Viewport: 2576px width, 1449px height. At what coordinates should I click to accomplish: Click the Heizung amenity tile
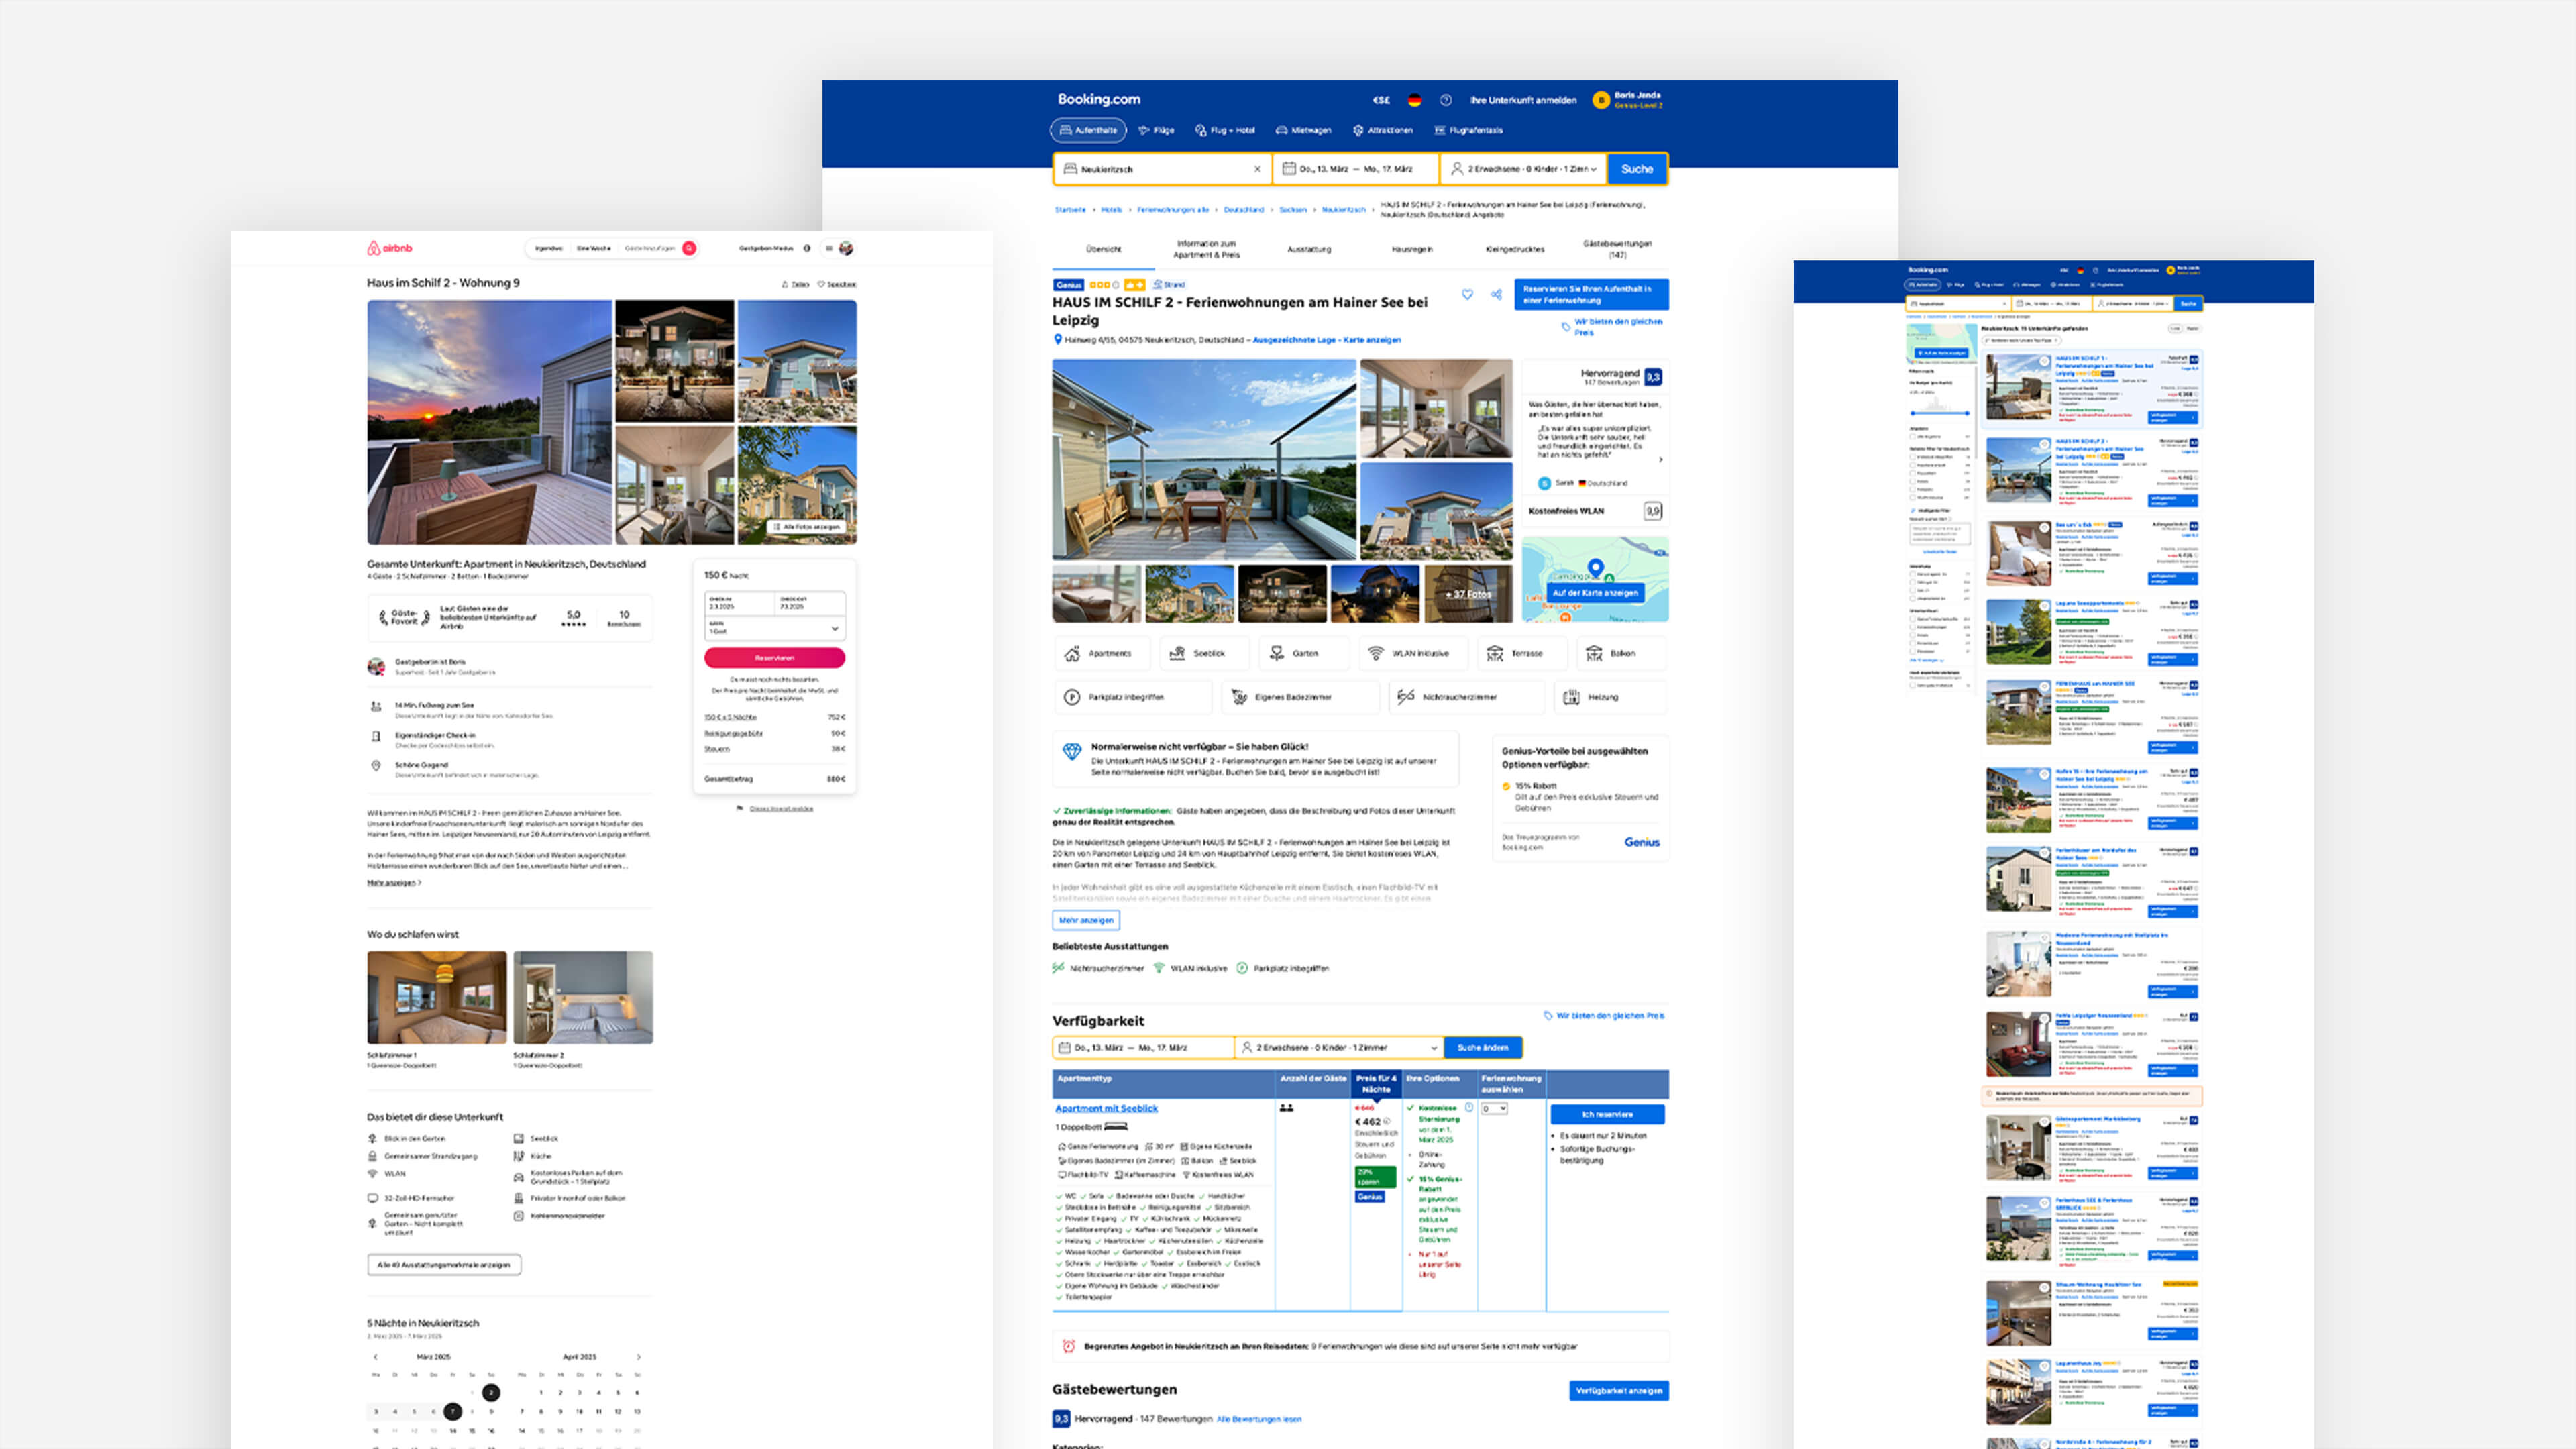coord(1610,697)
